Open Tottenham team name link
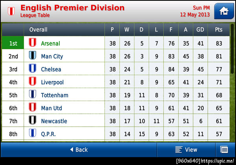Viewport: 236px width, 165px height. coord(55,95)
